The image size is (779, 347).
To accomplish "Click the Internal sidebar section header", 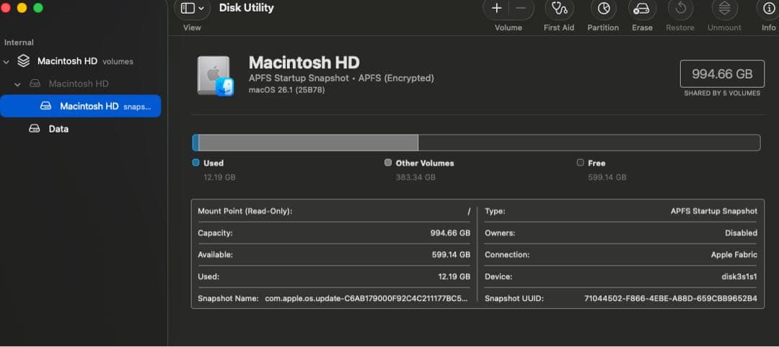I will [19, 42].
